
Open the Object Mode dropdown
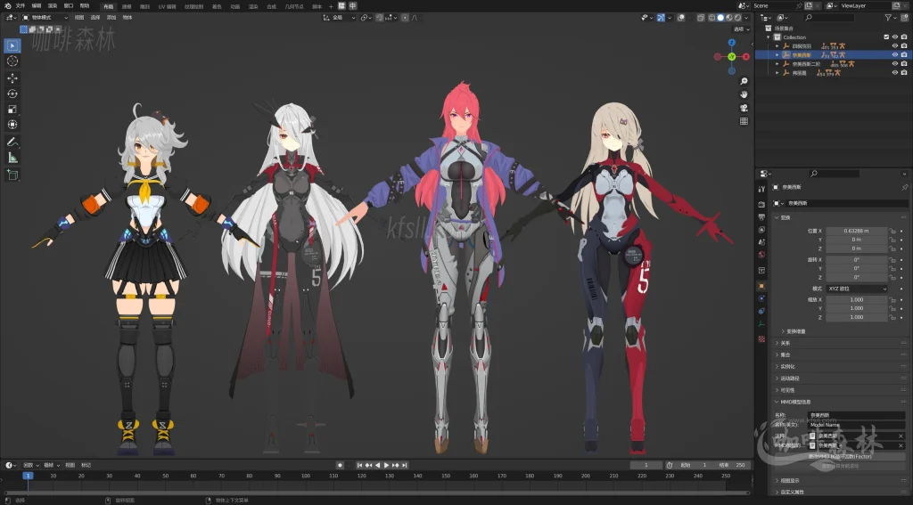point(45,18)
